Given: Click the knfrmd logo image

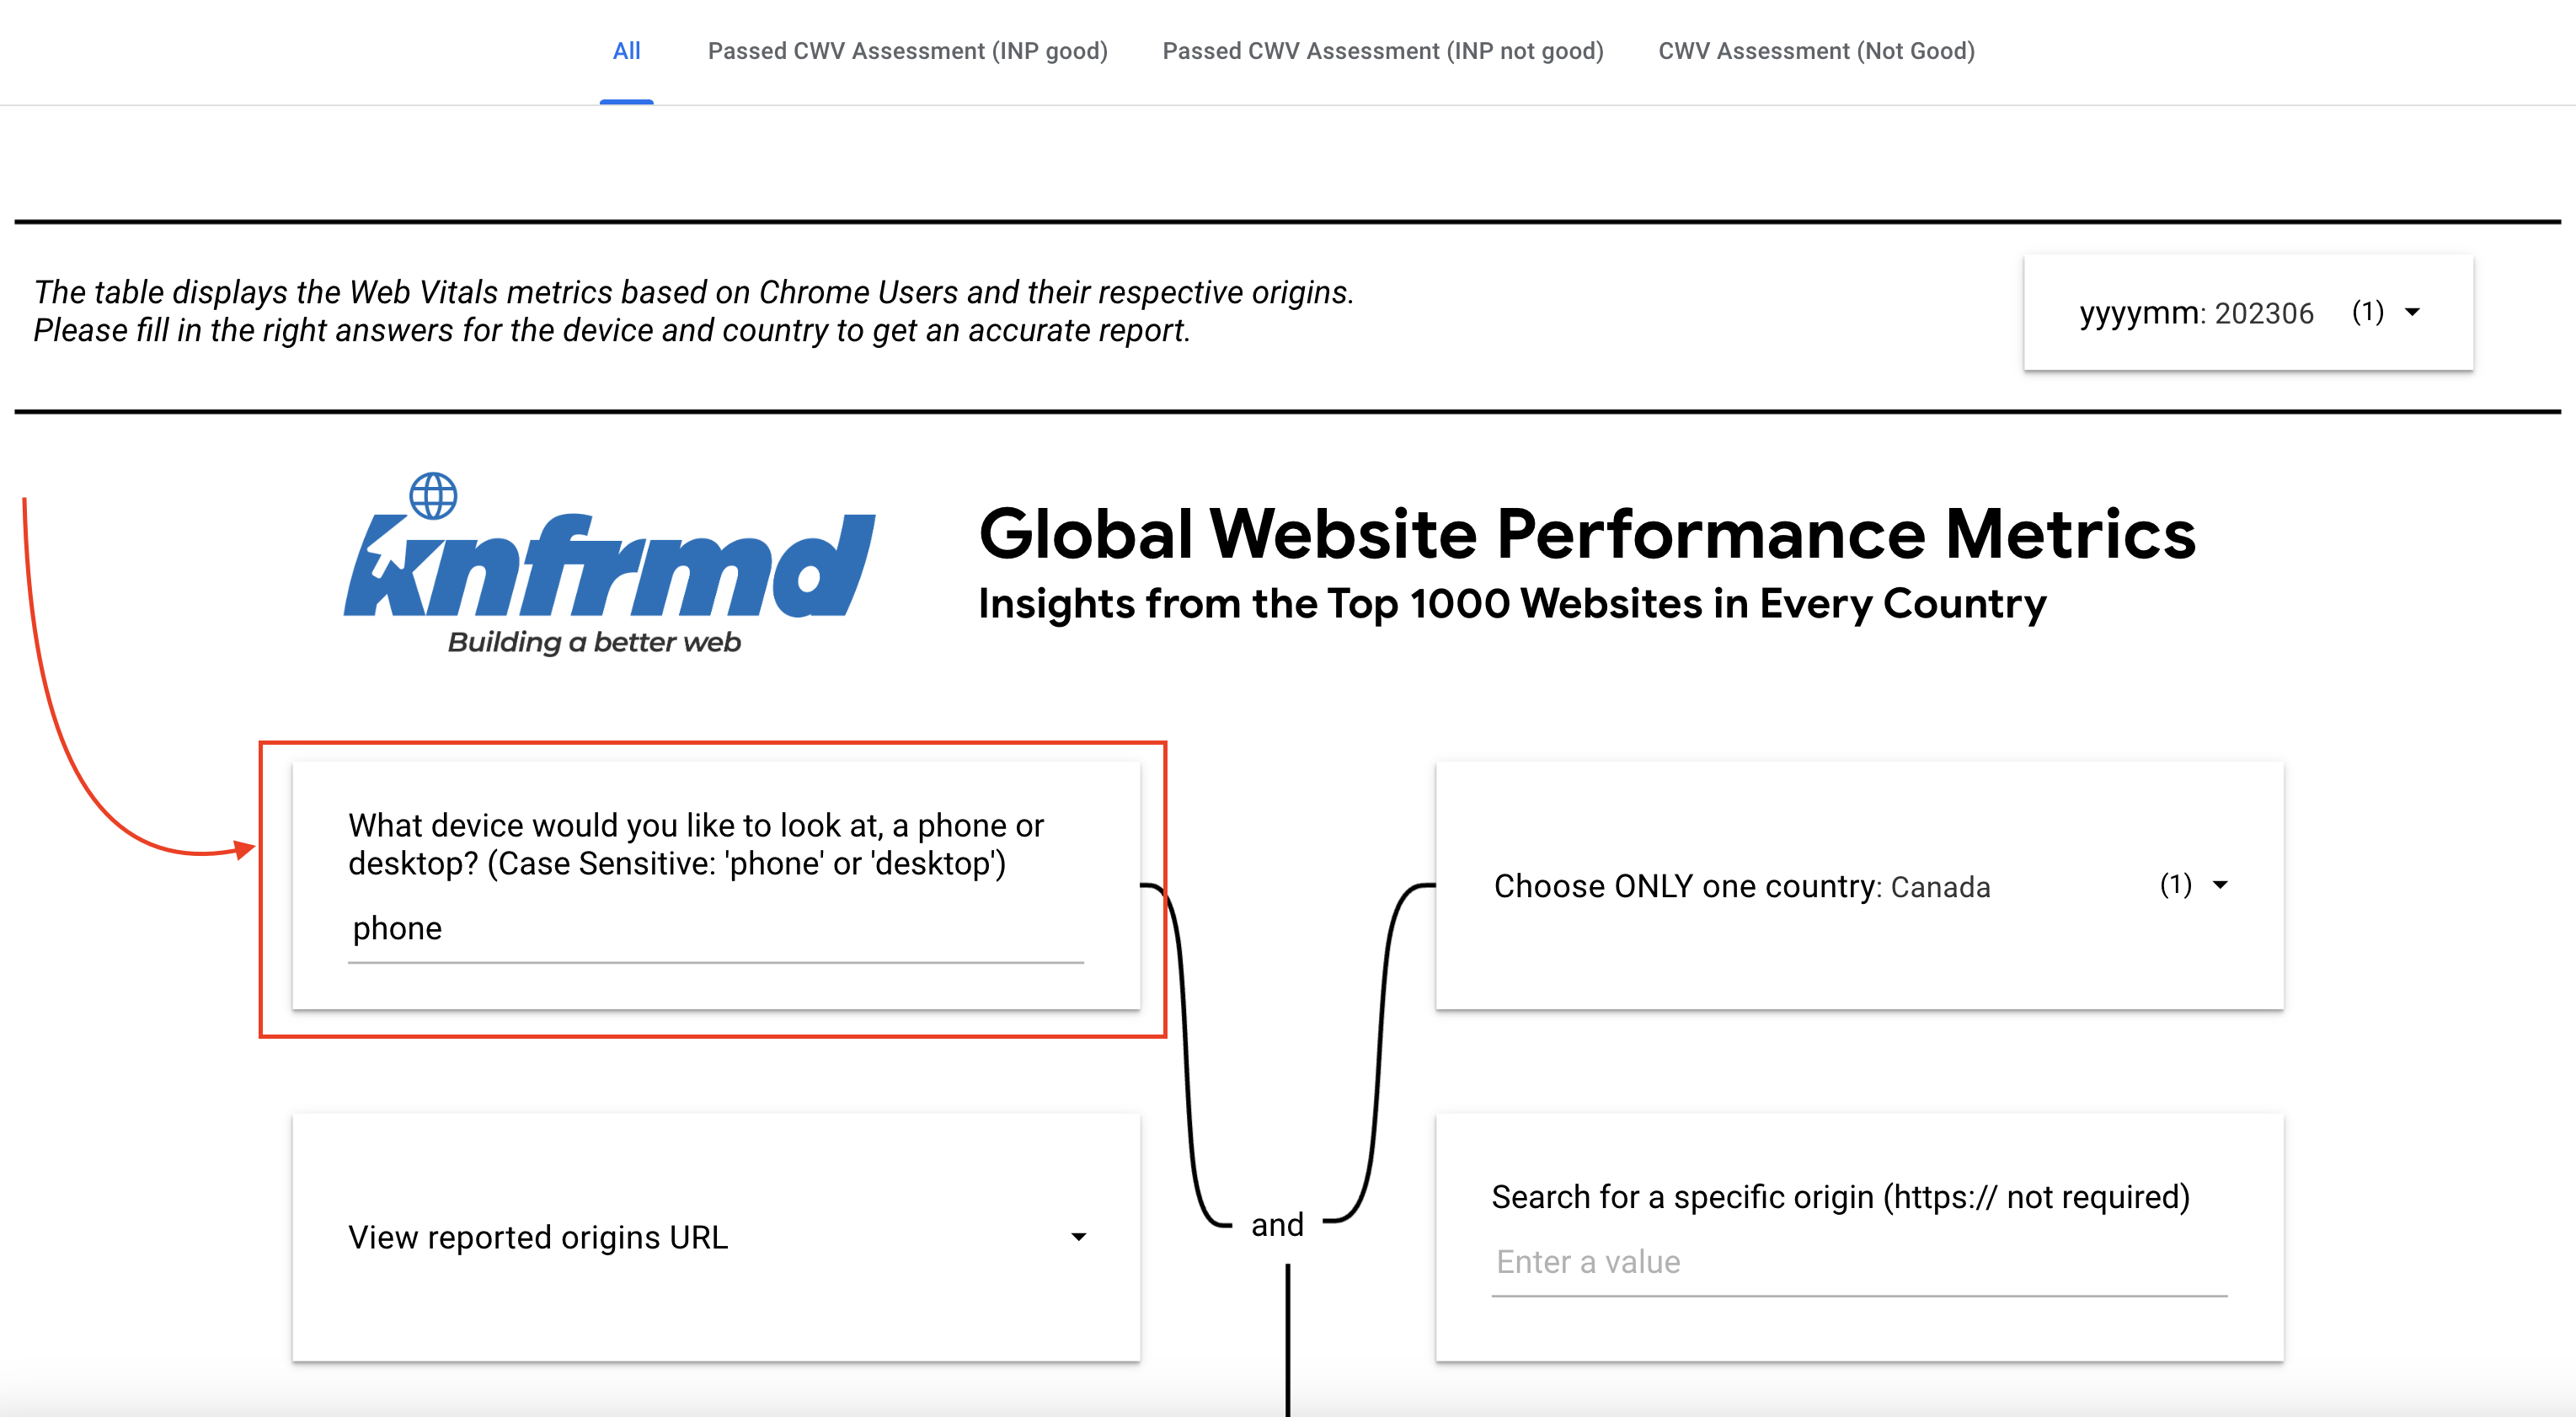Looking at the screenshot, I should click(609, 564).
